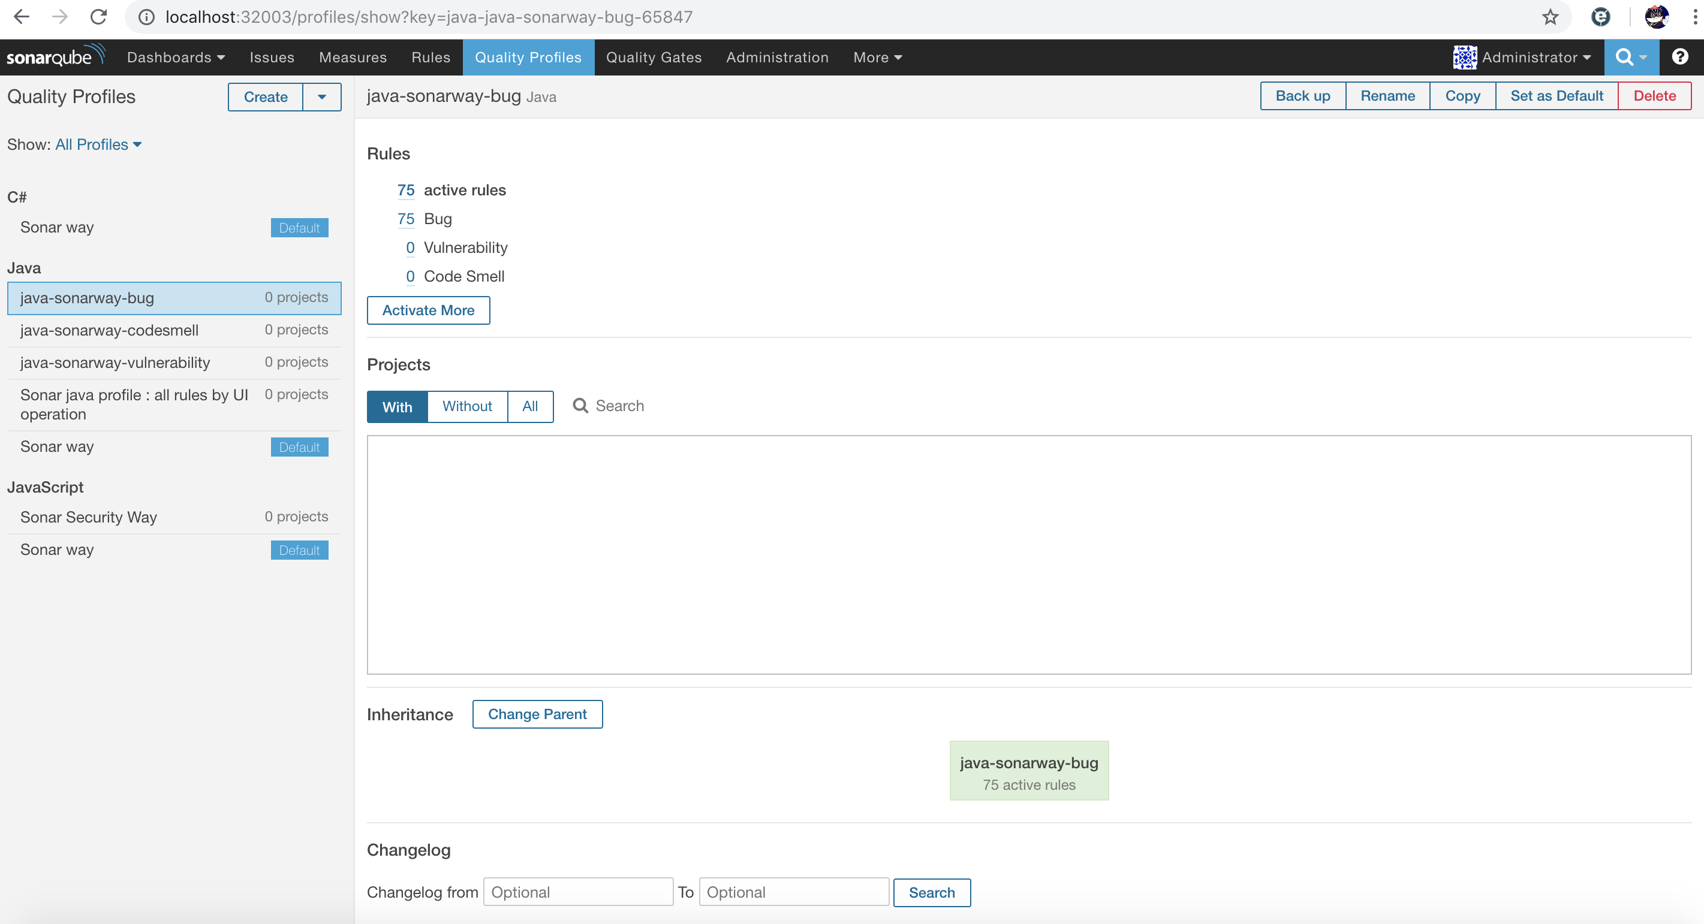Expand the Create button dropdown arrow

click(x=321, y=97)
